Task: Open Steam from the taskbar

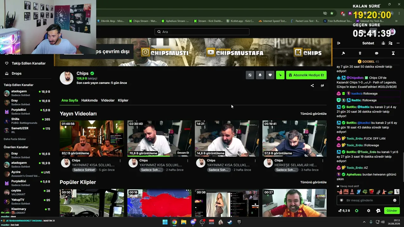Action: [x=230, y=222]
